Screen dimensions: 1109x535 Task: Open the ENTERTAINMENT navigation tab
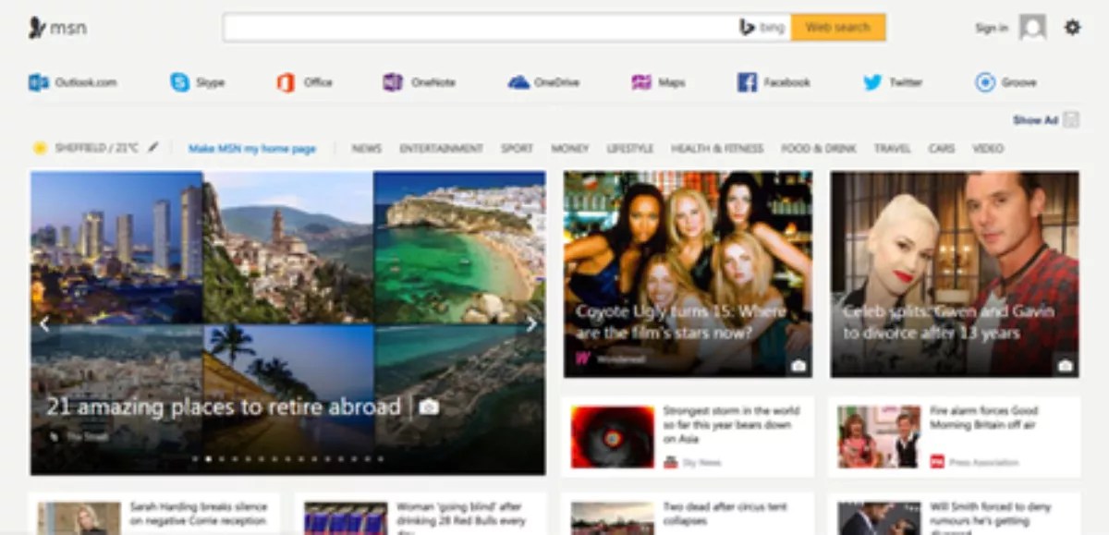tap(441, 148)
